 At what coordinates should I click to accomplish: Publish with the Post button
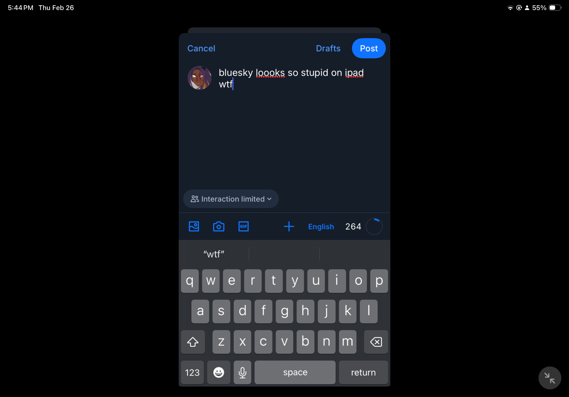tap(369, 48)
